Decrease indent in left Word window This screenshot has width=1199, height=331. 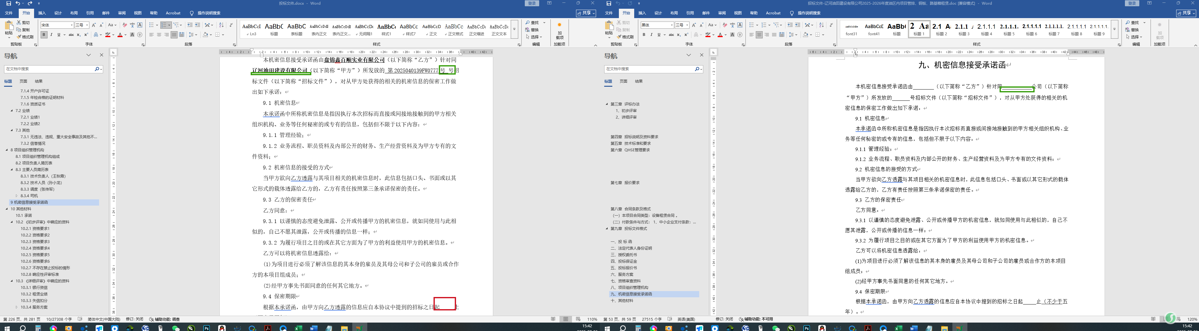[189, 25]
